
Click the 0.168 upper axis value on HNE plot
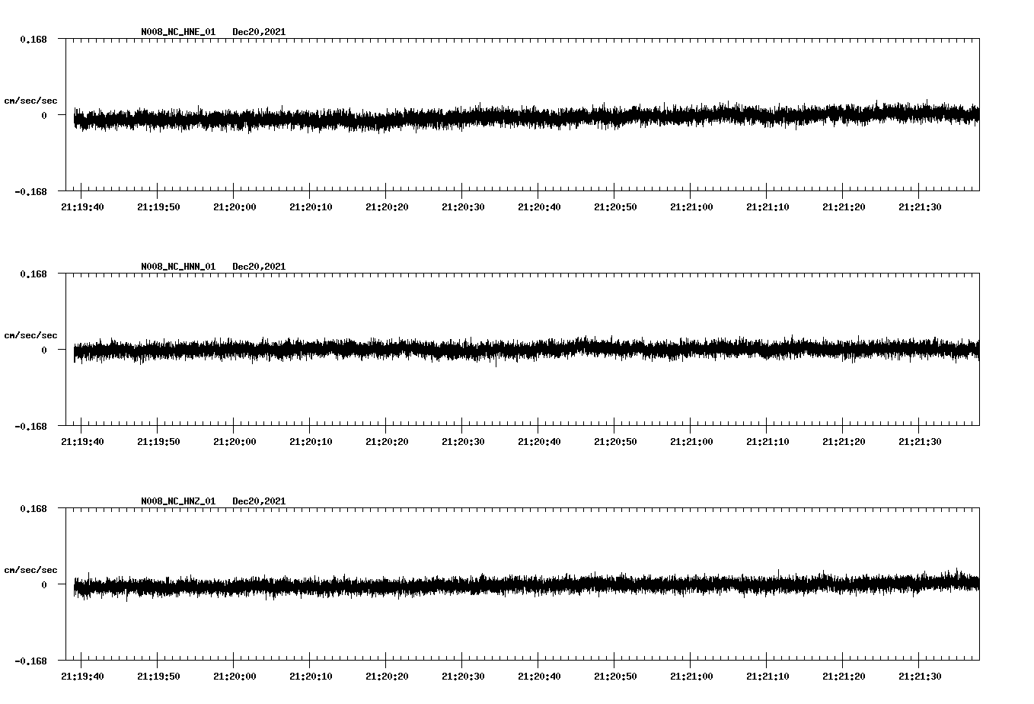pyautogui.click(x=33, y=39)
